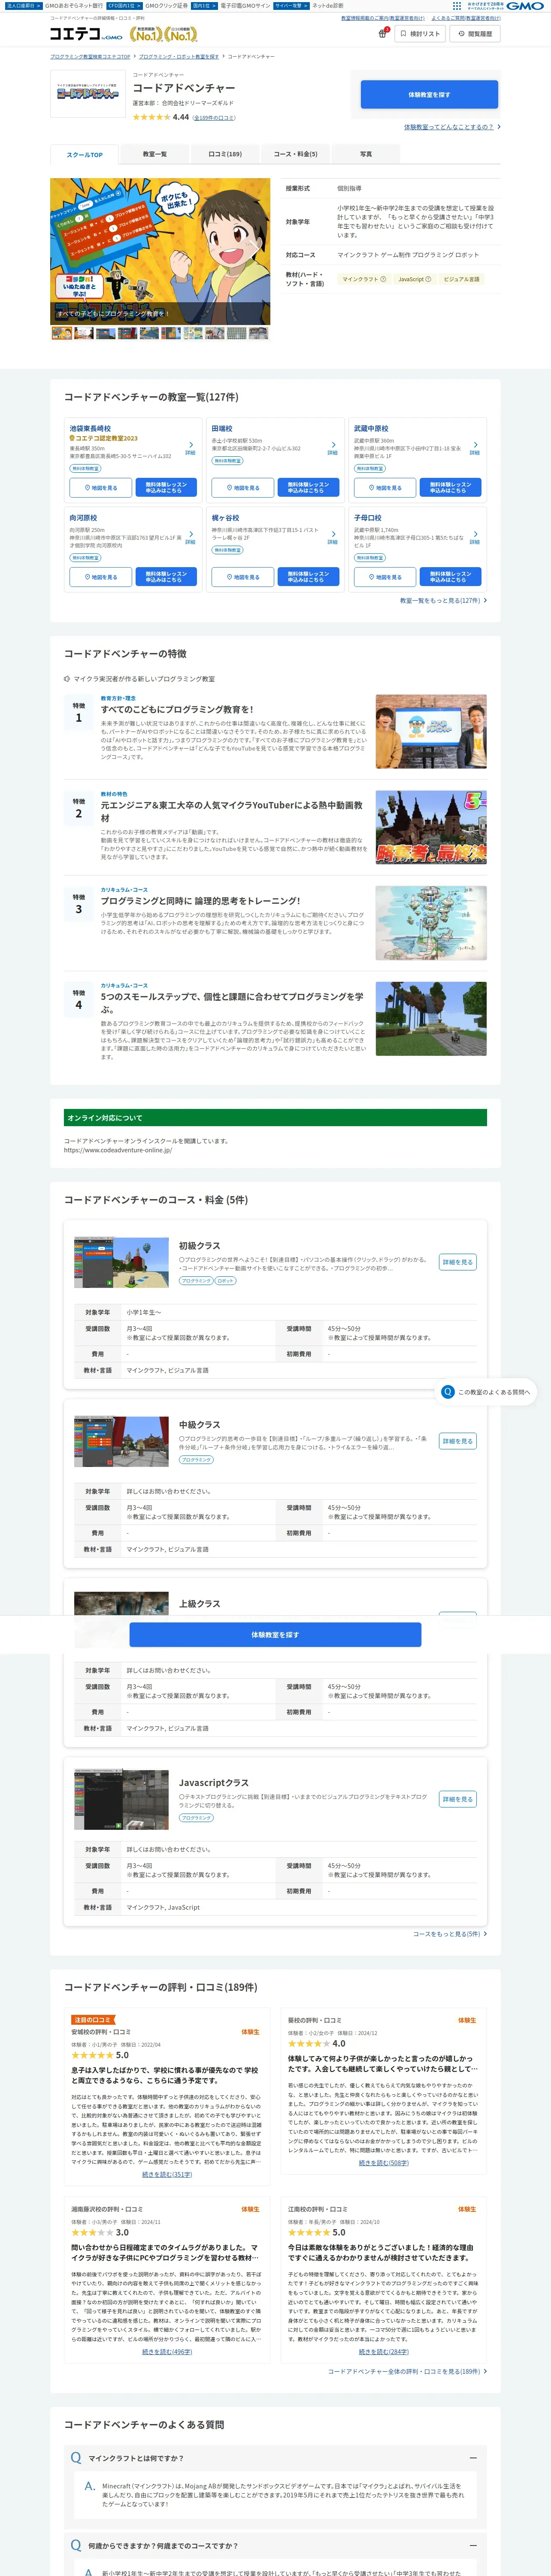The width and height of the screenshot is (551, 2576).
Task: Expand 詳細 chevron for 田端校
Action: 333,447
